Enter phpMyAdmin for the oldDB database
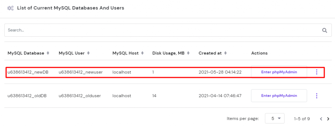The width and height of the screenshot is (335, 130). click(x=279, y=96)
